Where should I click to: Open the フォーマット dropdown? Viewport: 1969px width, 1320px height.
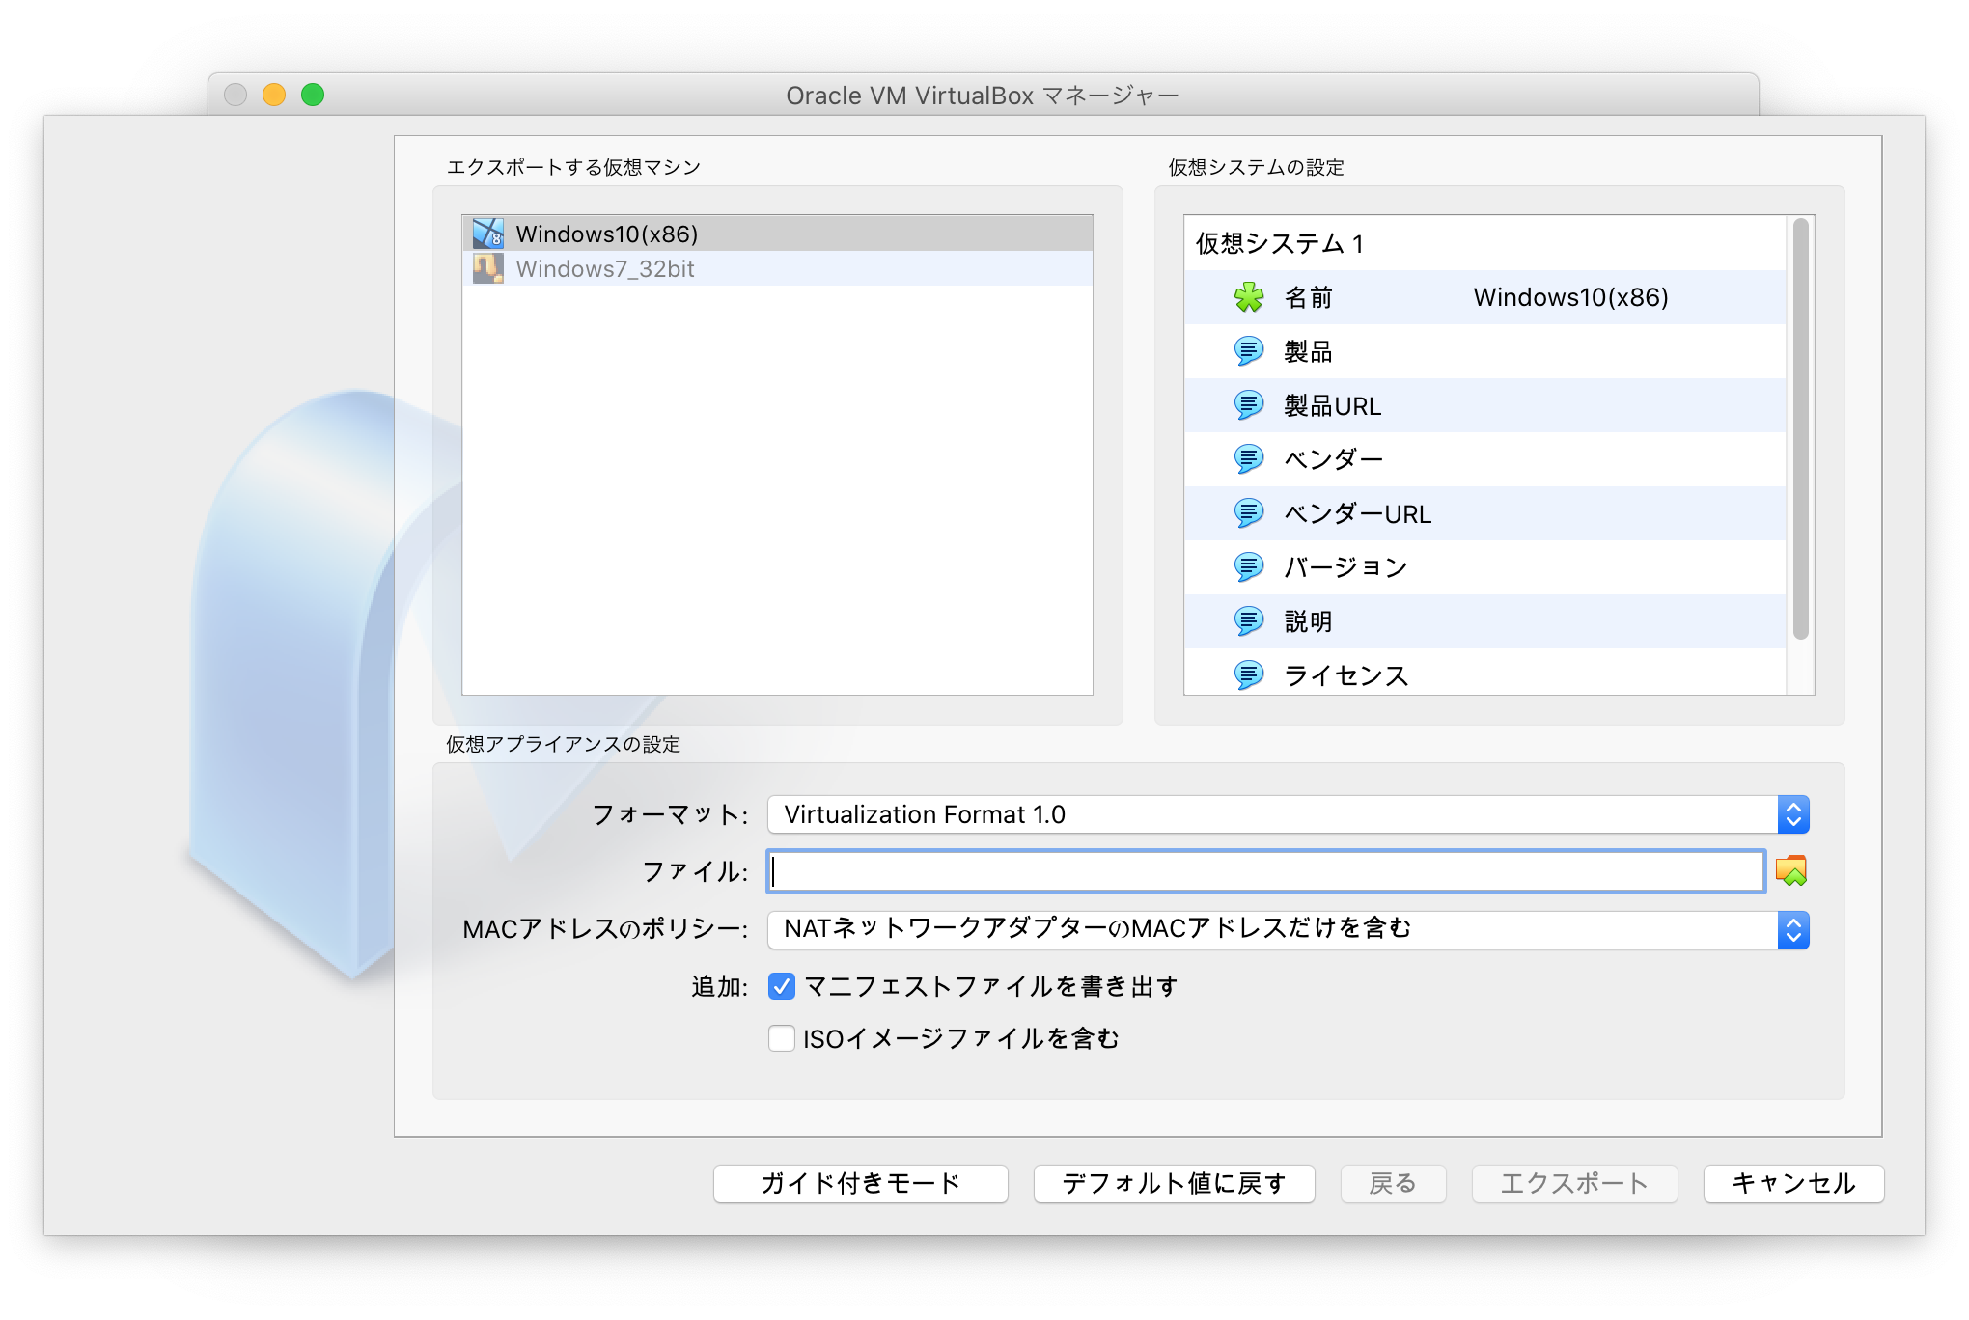tap(1792, 813)
